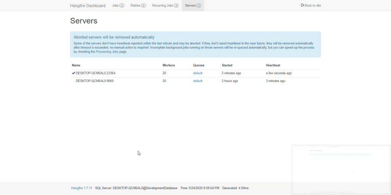The height and width of the screenshot is (195, 391).
Task: Click the '3 minutes ago' heartbeat value
Action: 276,81
